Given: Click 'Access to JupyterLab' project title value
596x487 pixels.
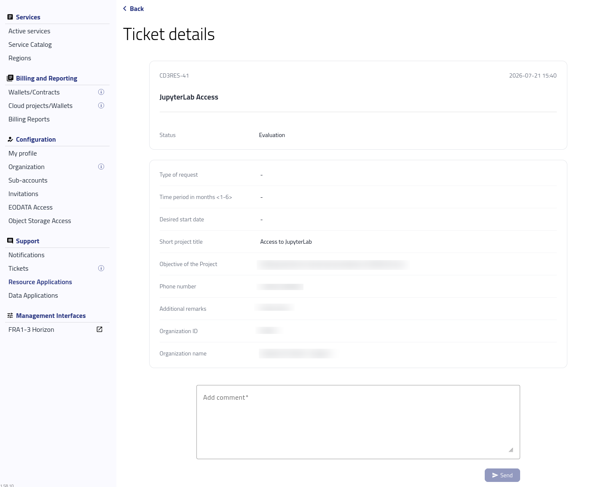Looking at the screenshot, I should (x=286, y=242).
